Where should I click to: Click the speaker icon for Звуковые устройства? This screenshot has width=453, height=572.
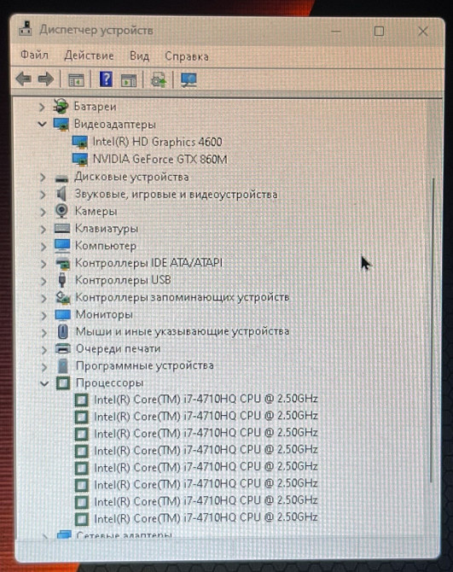coord(62,194)
